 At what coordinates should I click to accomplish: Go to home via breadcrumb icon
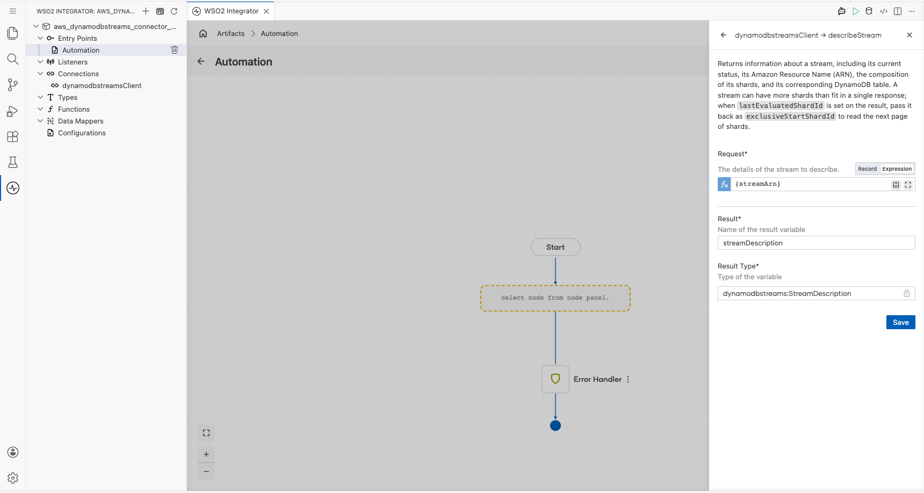pyautogui.click(x=203, y=33)
